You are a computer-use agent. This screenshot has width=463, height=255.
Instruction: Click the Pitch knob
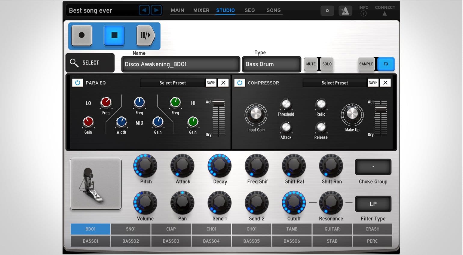pos(145,166)
